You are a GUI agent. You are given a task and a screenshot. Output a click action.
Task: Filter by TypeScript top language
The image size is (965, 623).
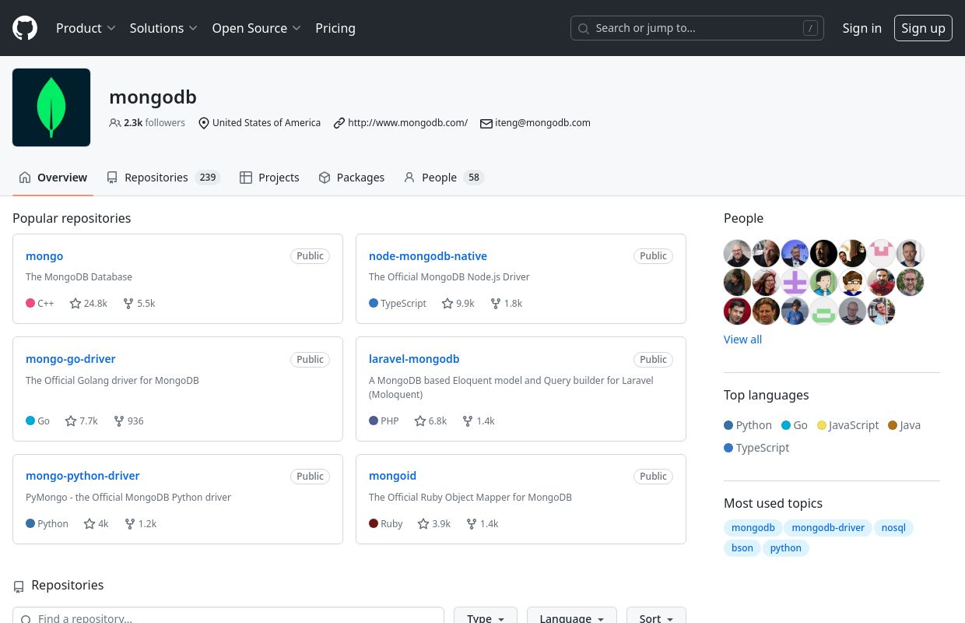[x=756, y=448]
